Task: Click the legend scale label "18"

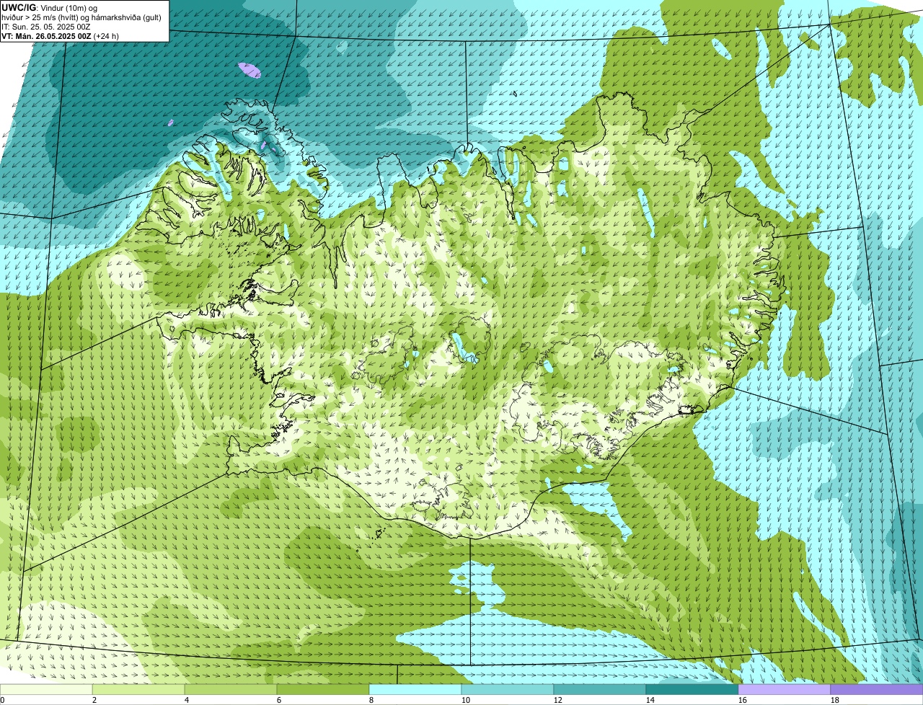Action: tap(834, 700)
